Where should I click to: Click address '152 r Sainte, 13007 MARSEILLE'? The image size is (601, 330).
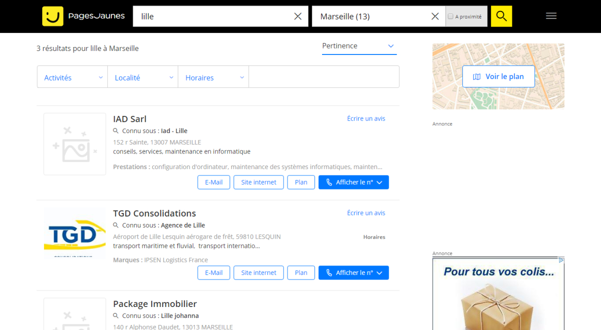click(157, 142)
